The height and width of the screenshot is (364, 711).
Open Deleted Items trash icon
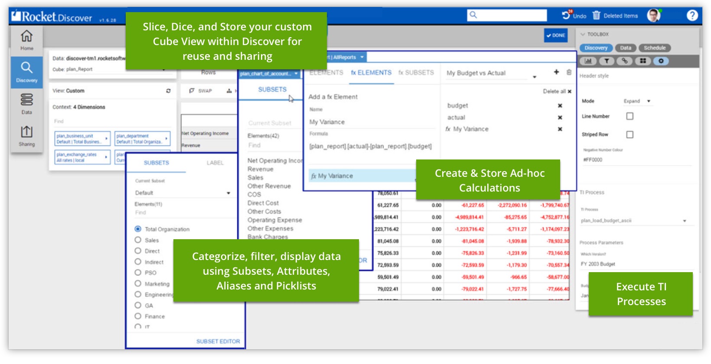(597, 15)
